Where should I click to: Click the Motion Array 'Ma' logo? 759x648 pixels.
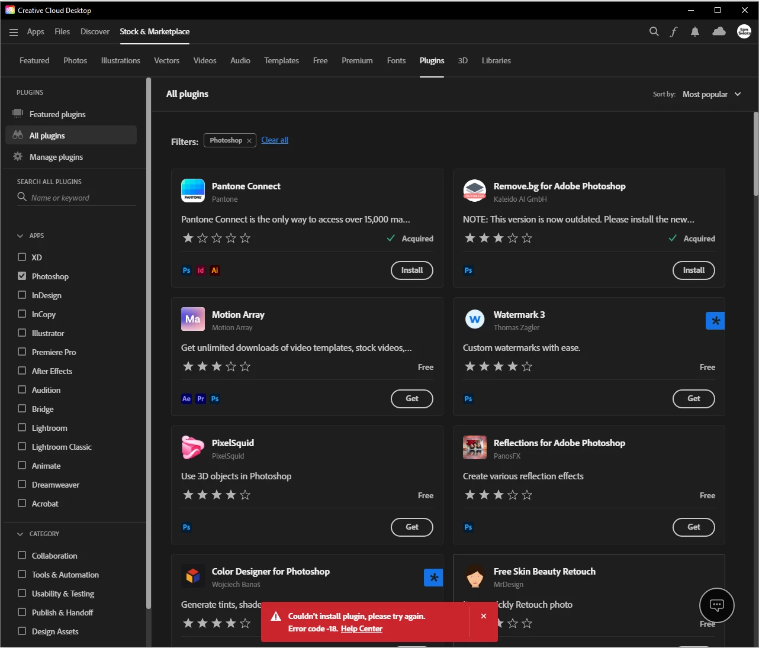(193, 319)
